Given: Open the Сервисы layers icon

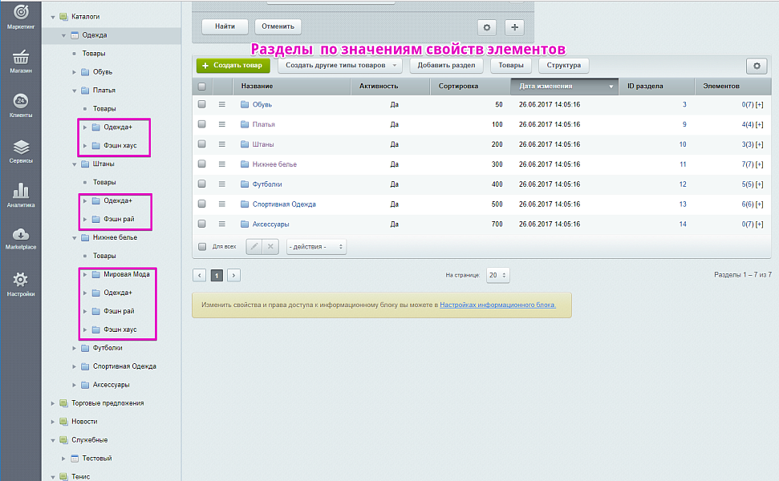Looking at the screenshot, I should point(21,151).
